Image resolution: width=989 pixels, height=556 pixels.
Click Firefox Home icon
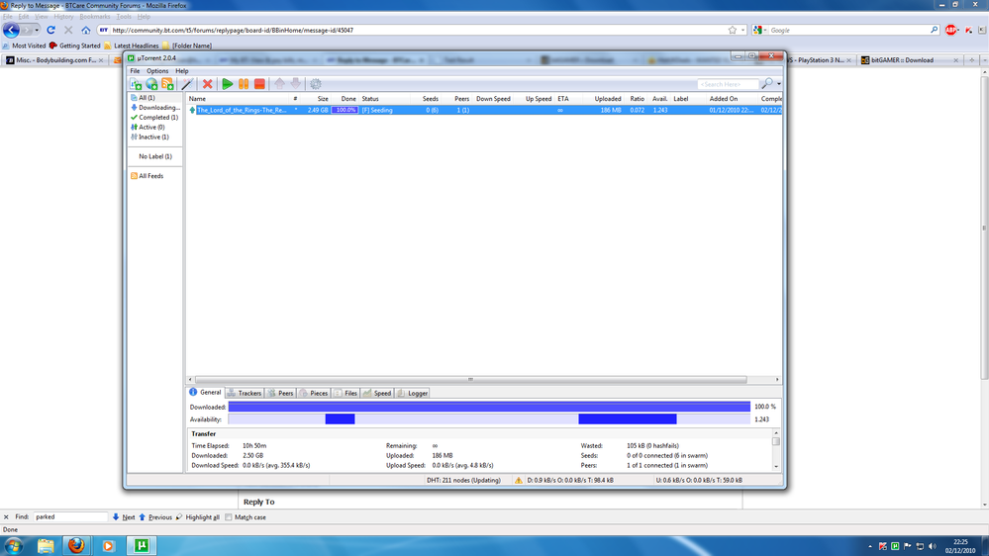coord(86,30)
